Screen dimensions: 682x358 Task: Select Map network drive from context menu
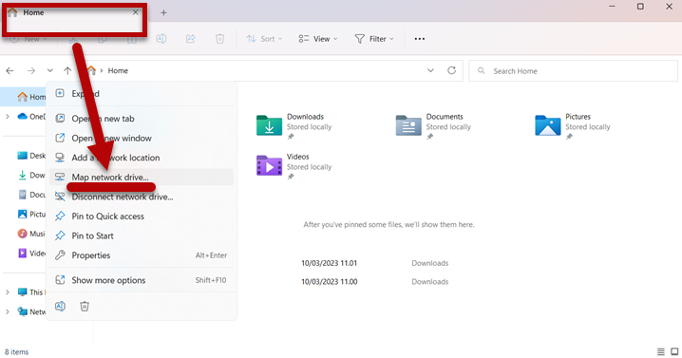(142, 177)
